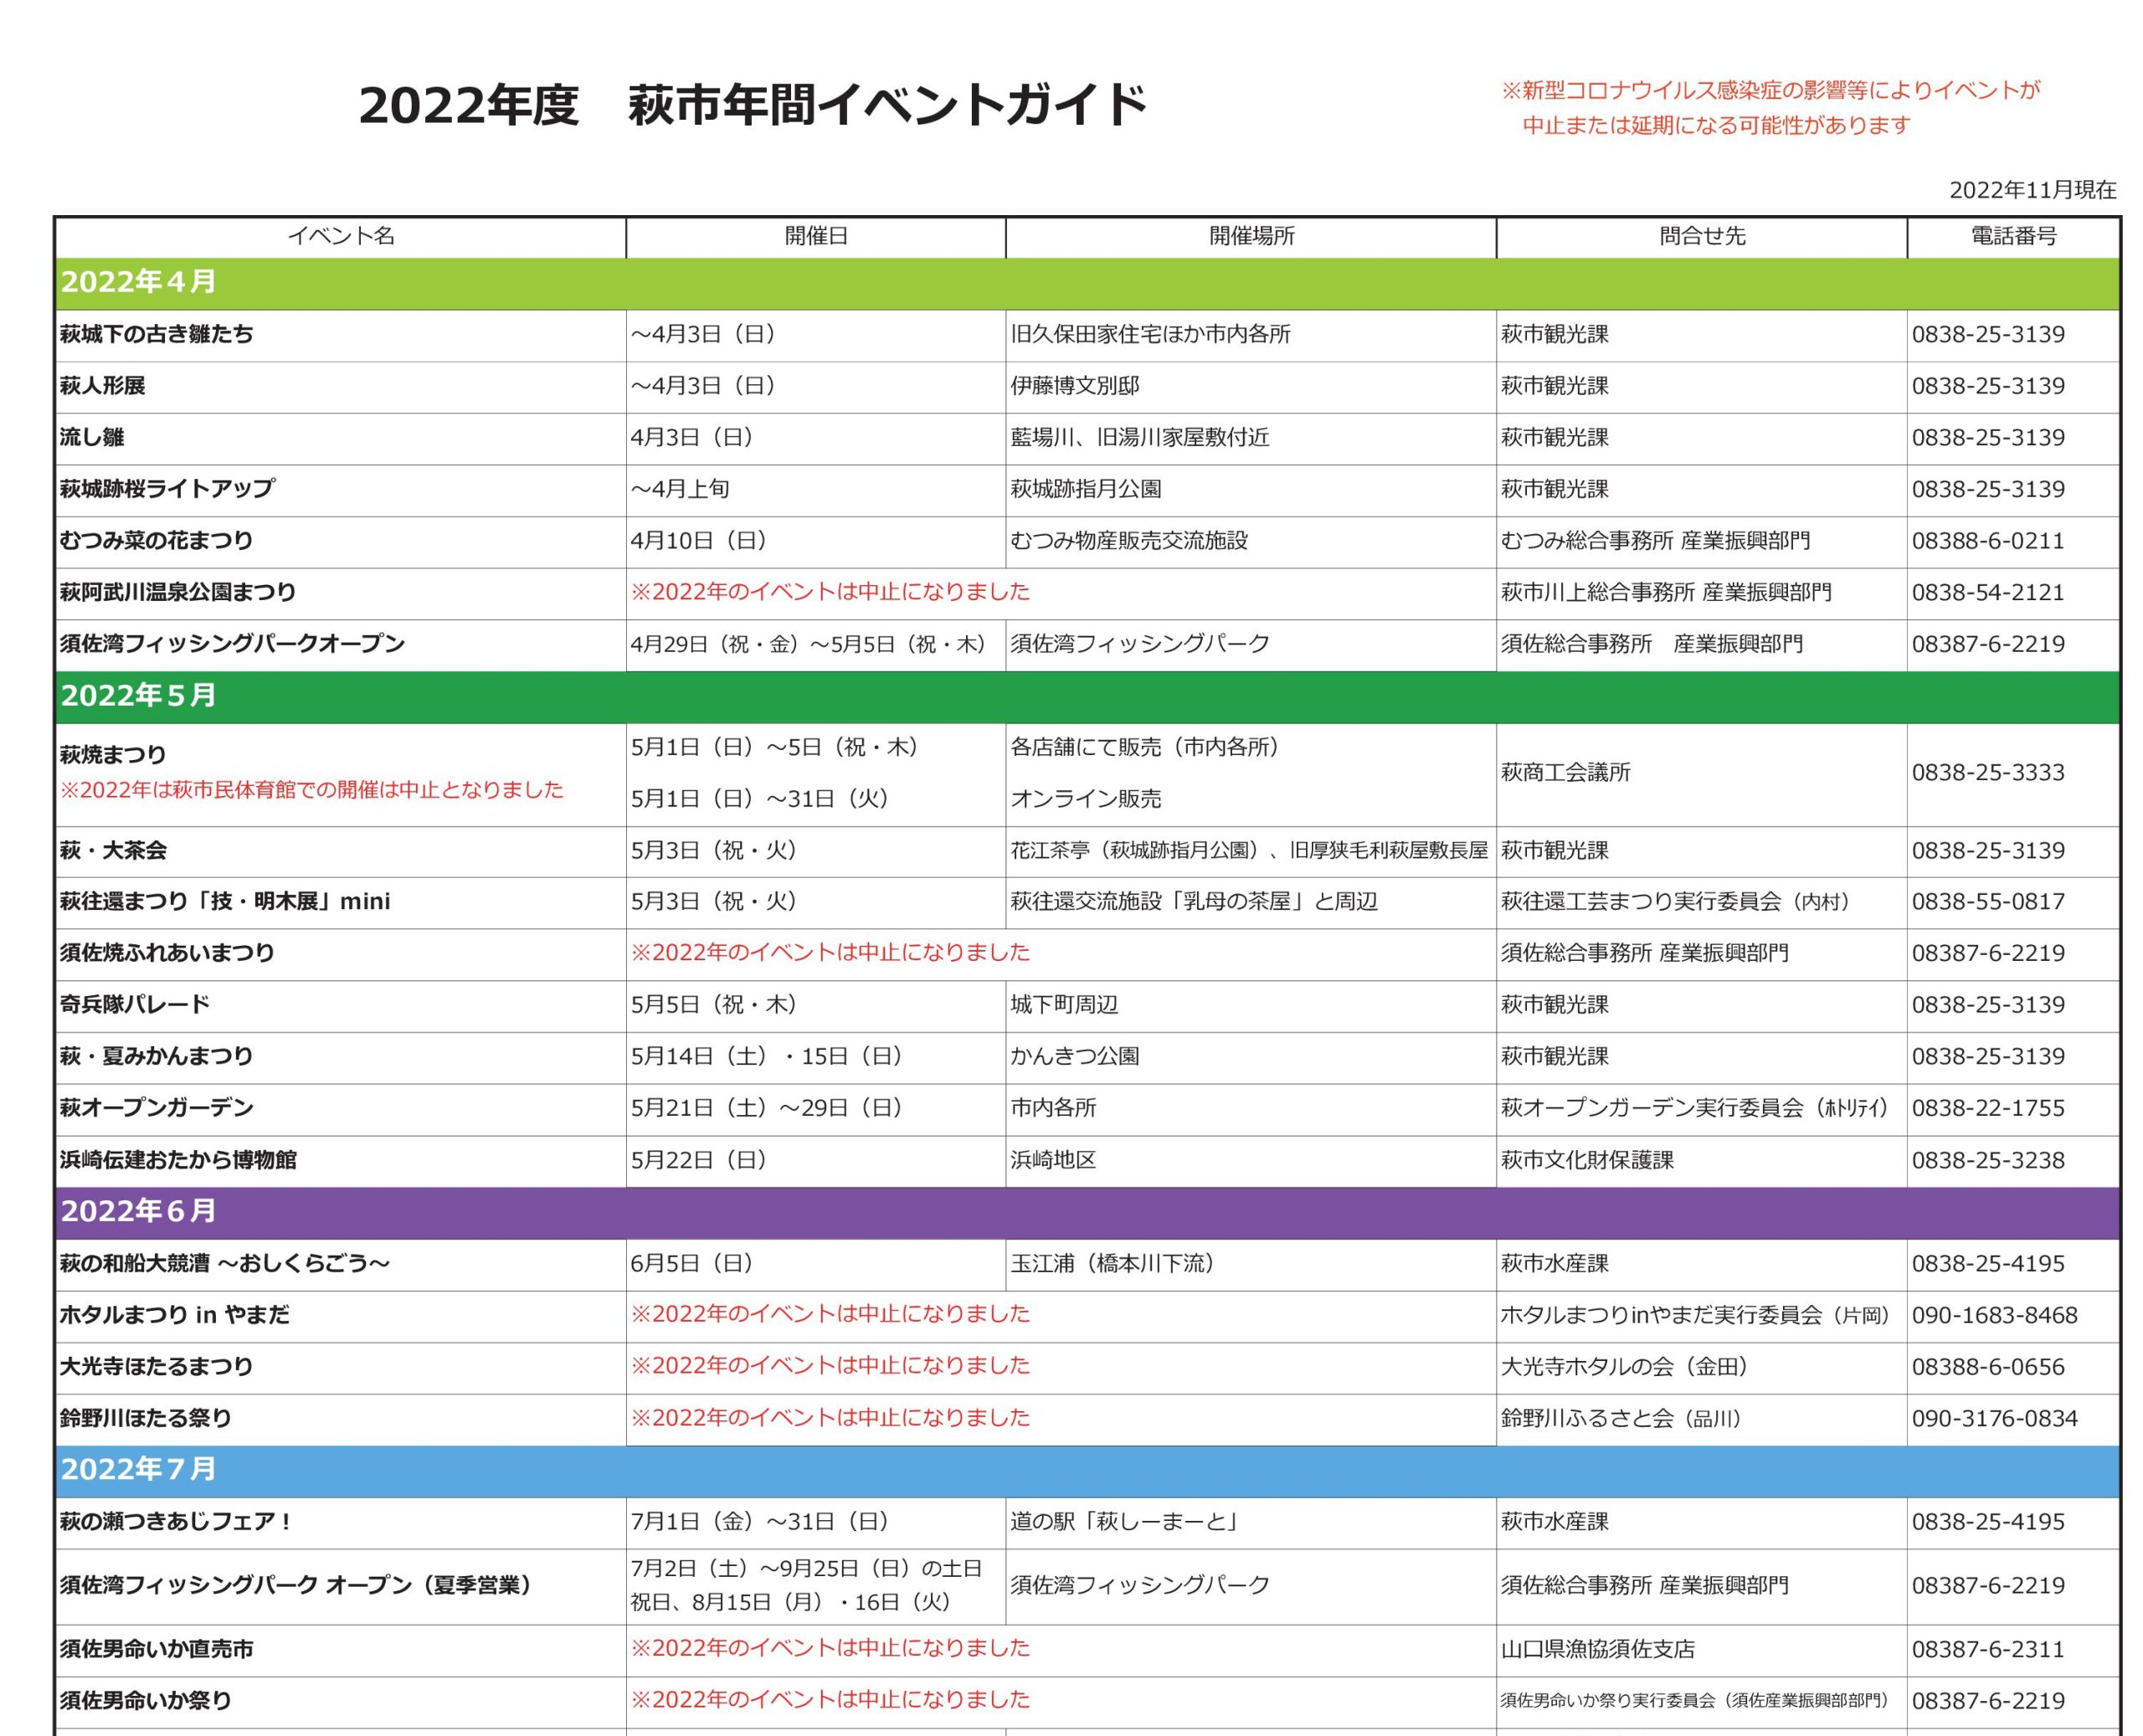Viewport: 2143px width, 1736px height.
Task: Click the 電話番号 column header
Action: [x=2014, y=236]
